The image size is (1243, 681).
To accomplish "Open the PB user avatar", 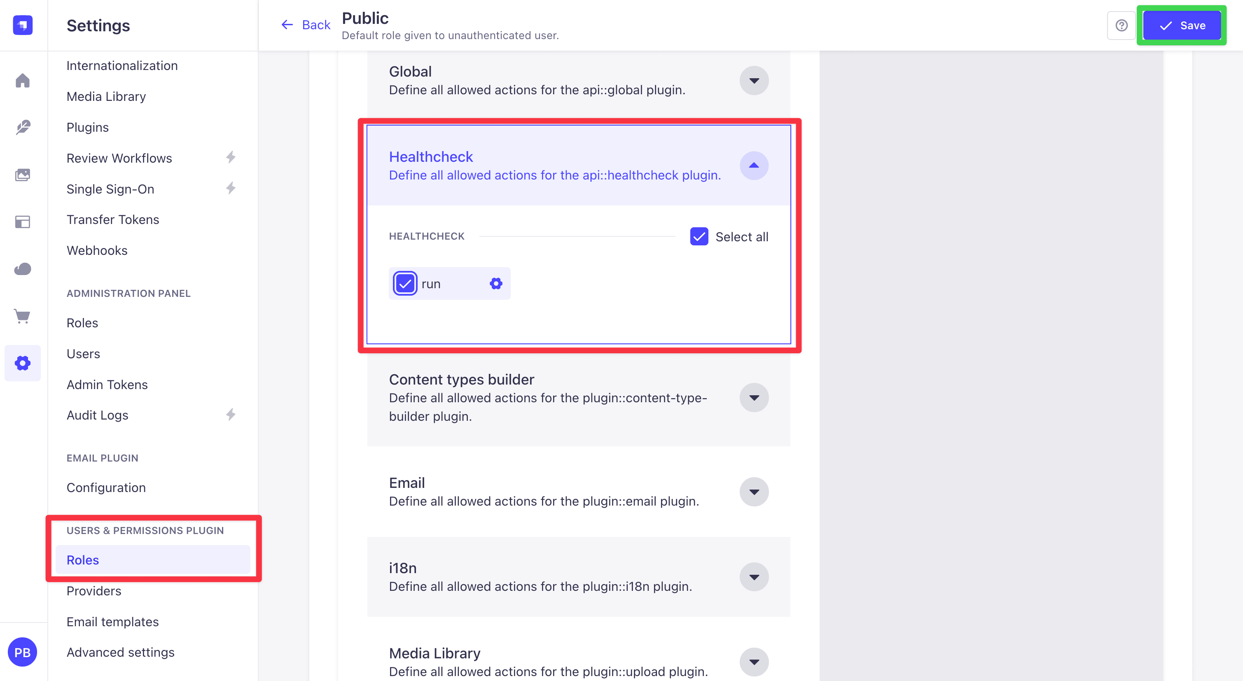I will [x=22, y=652].
